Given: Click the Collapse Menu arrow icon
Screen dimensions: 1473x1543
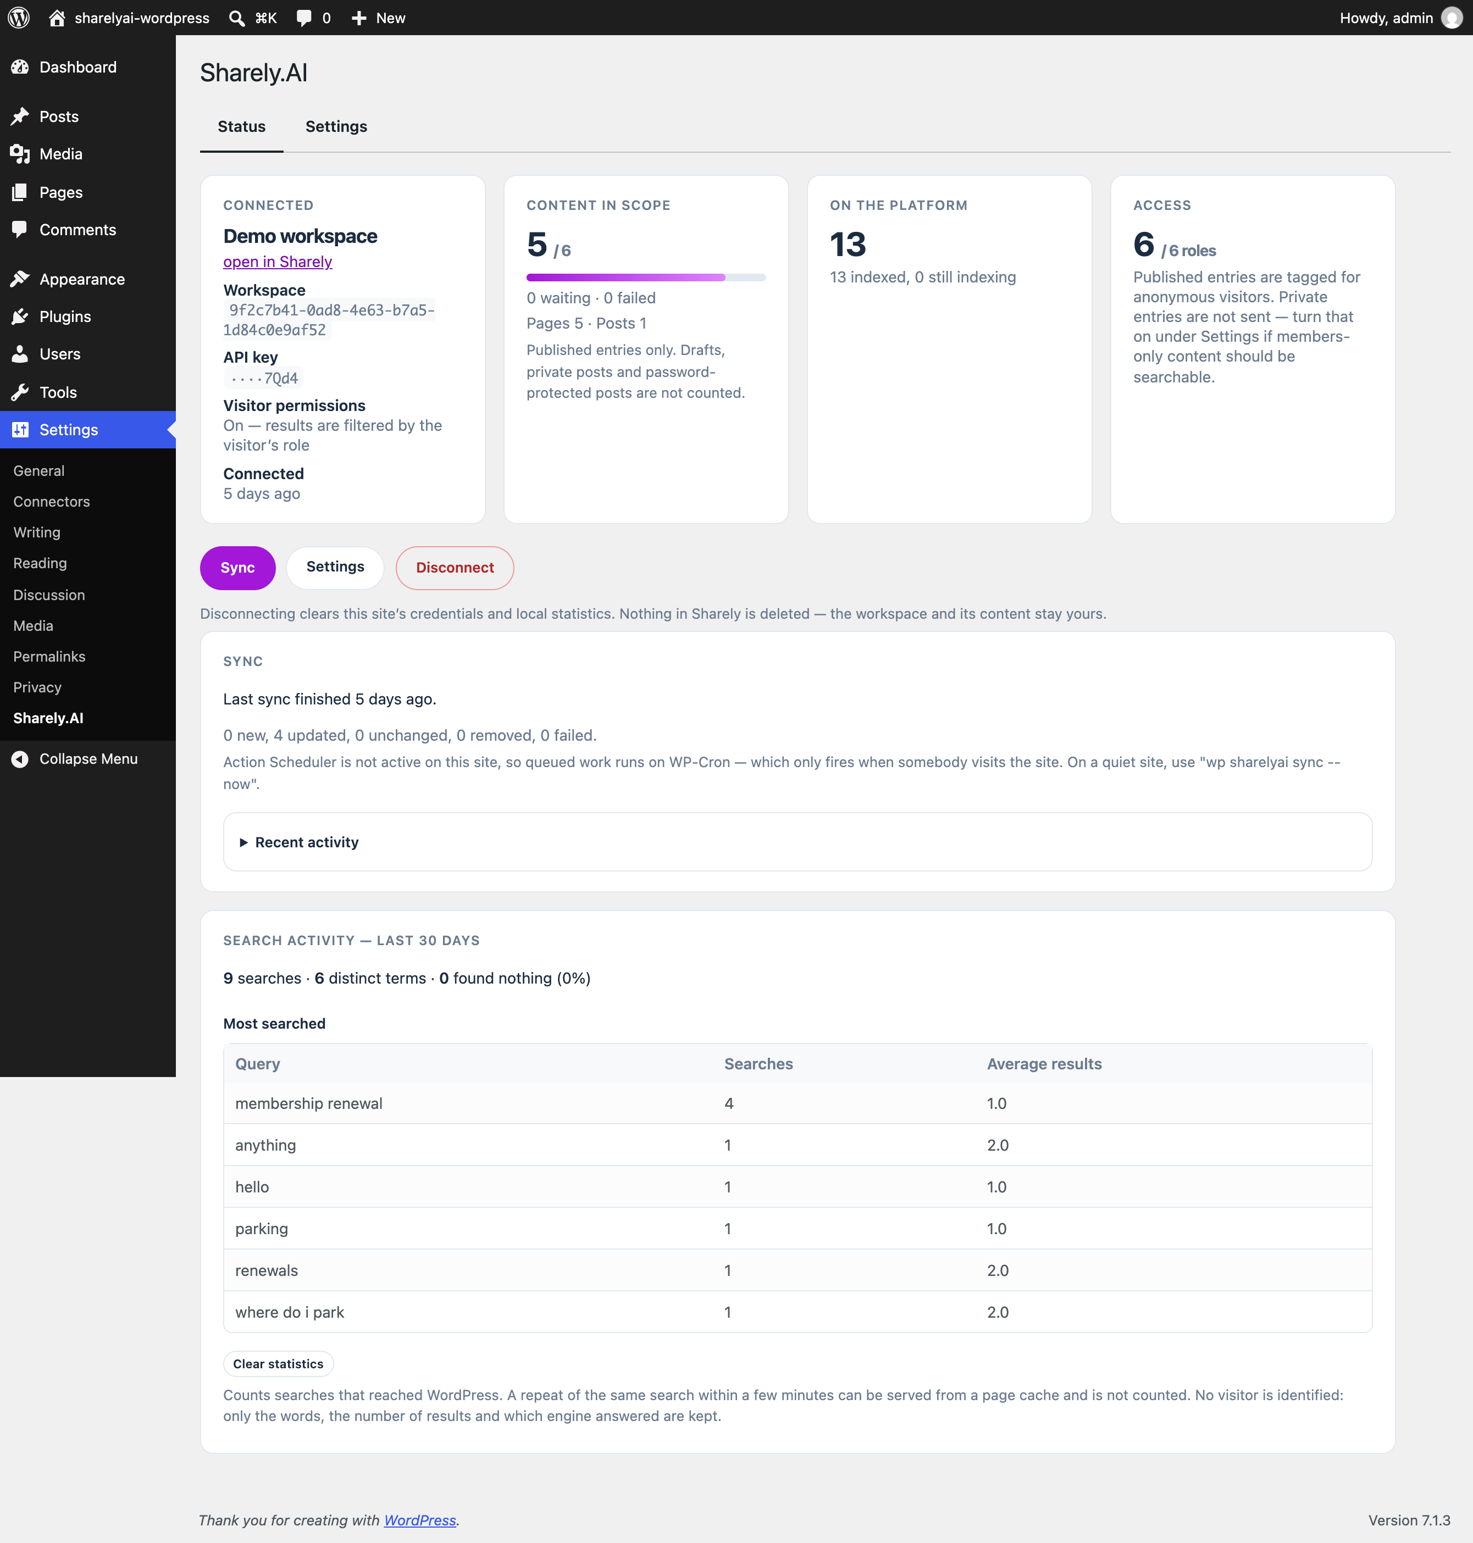Looking at the screenshot, I should (20, 759).
